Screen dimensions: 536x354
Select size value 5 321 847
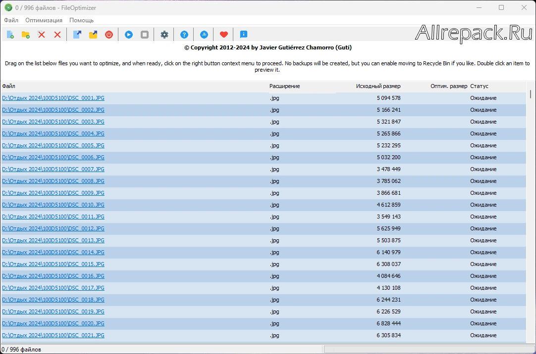tap(389, 122)
